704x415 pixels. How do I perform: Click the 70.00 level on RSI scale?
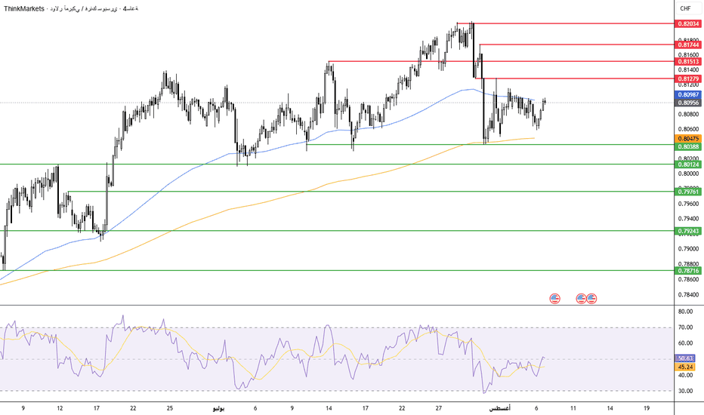click(685, 327)
